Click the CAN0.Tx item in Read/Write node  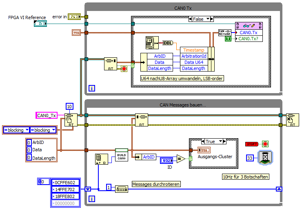(x=249, y=33)
